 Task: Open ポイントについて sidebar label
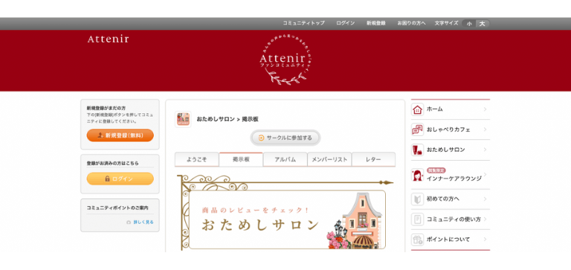click(x=448, y=240)
